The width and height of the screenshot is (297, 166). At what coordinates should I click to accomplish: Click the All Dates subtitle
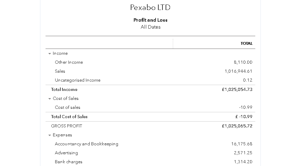click(x=150, y=27)
